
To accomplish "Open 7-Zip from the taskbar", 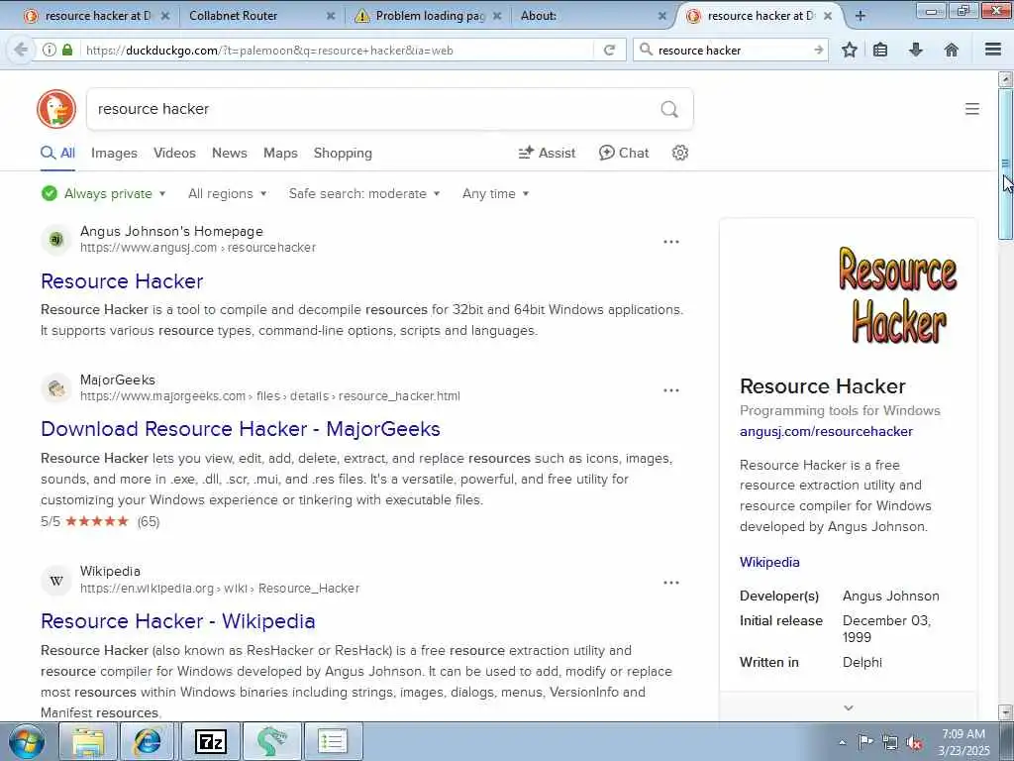I will coord(211,741).
